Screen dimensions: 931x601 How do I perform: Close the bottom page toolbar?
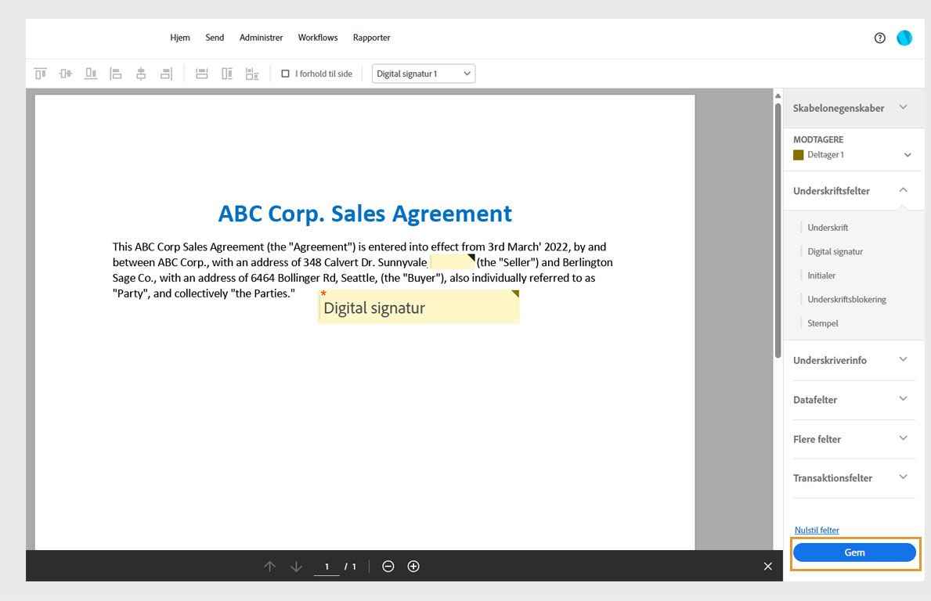[767, 567]
